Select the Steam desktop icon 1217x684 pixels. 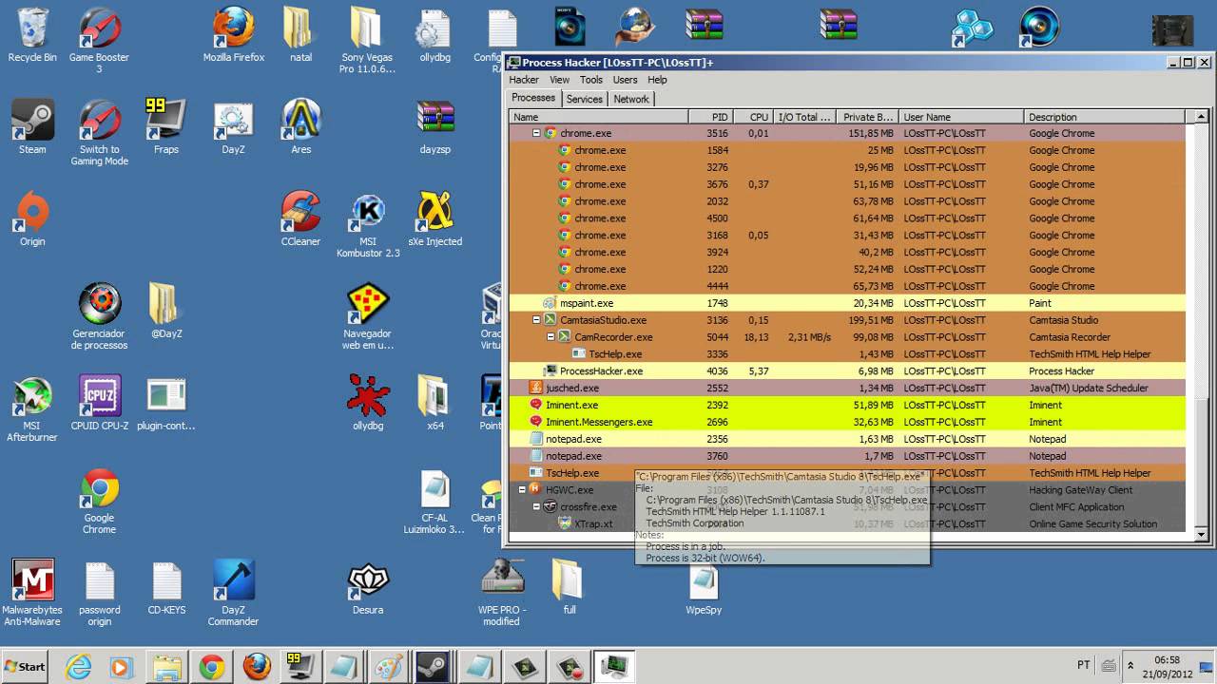(32, 127)
